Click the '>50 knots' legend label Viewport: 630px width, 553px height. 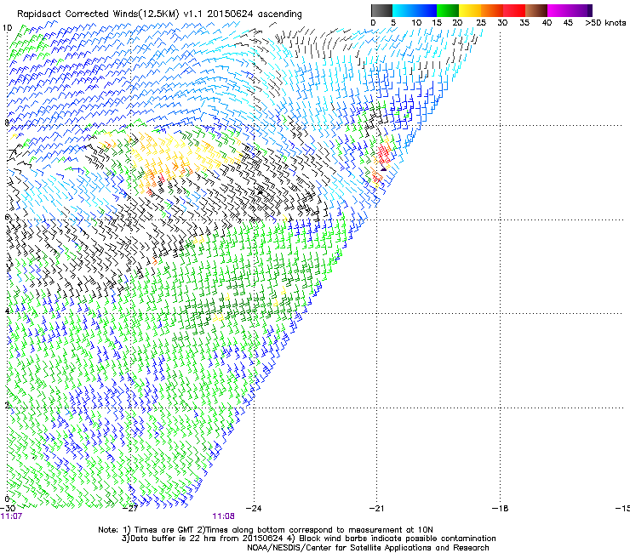[x=605, y=23]
